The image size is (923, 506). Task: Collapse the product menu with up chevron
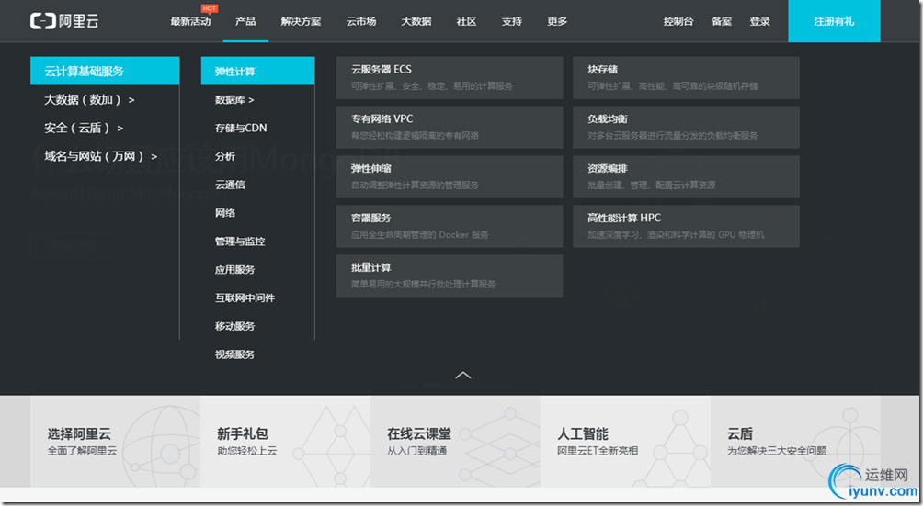462,375
